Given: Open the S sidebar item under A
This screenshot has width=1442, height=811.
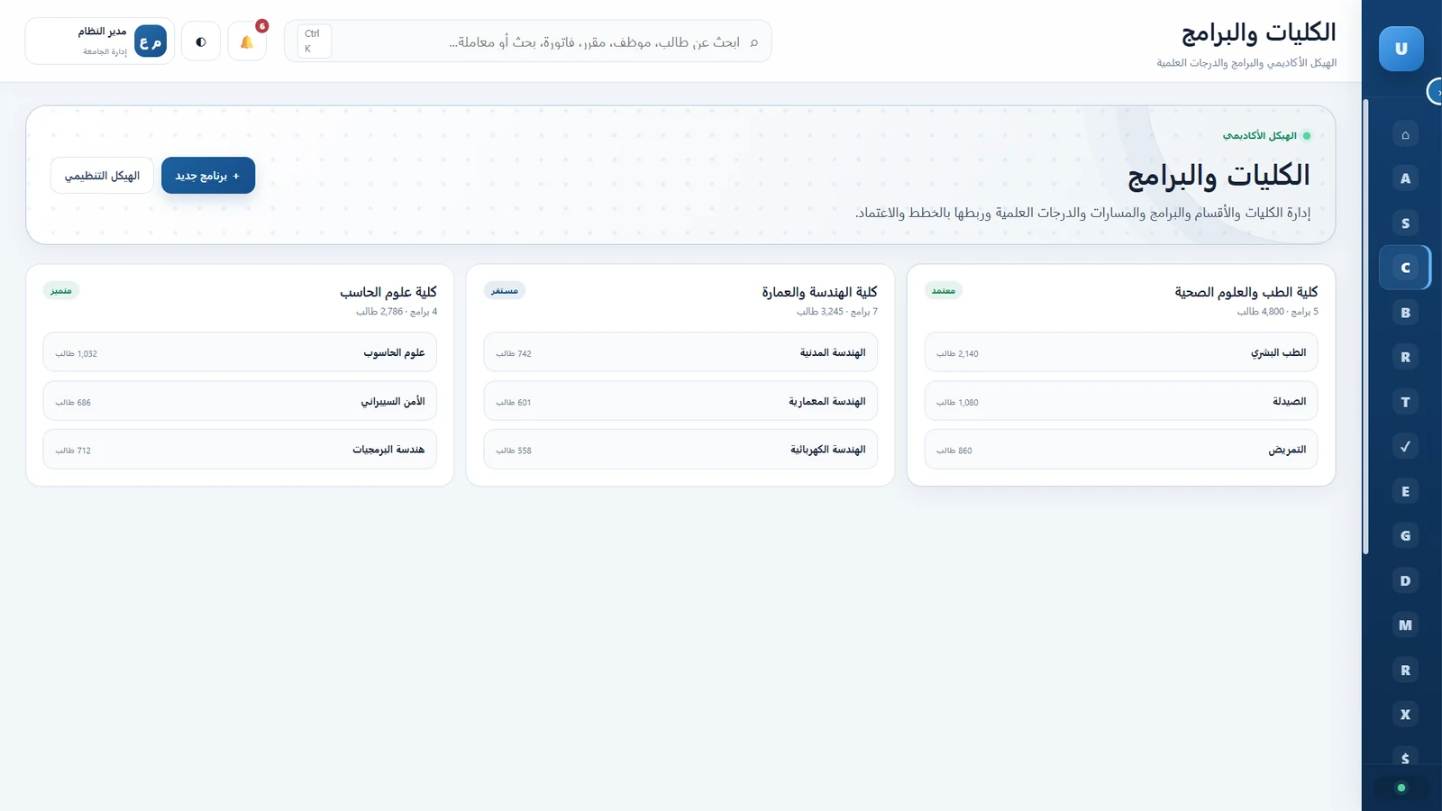Looking at the screenshot, I should 1405,223.
